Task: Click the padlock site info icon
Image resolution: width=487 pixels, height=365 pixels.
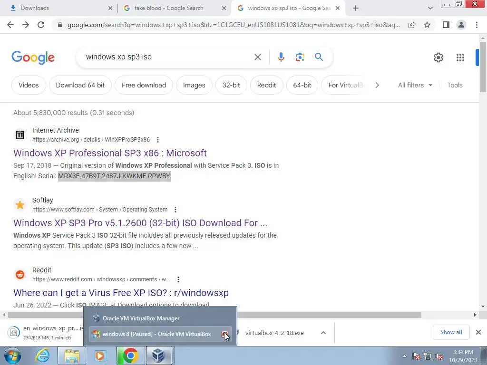Action: tap(60, 25)
